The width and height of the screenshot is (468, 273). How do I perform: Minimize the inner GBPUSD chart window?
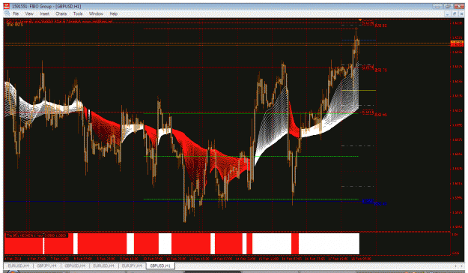(x=447, y=13)
